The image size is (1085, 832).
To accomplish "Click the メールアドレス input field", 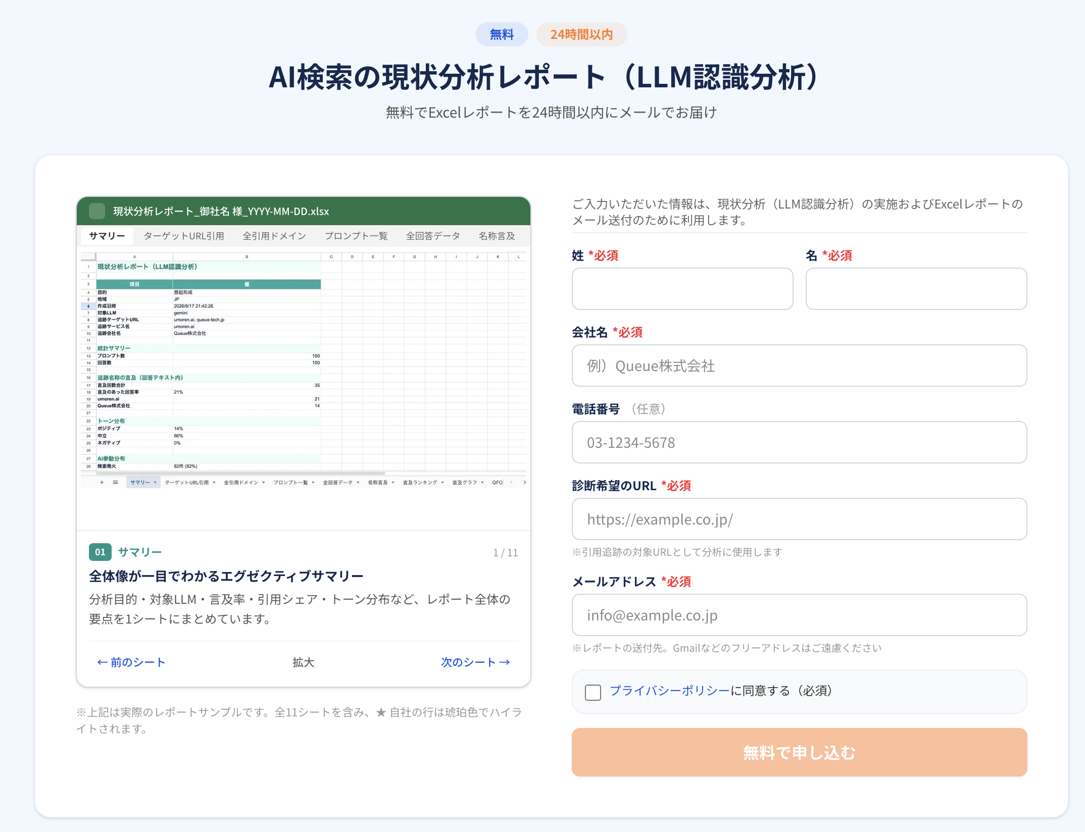I will pos(799,615).
